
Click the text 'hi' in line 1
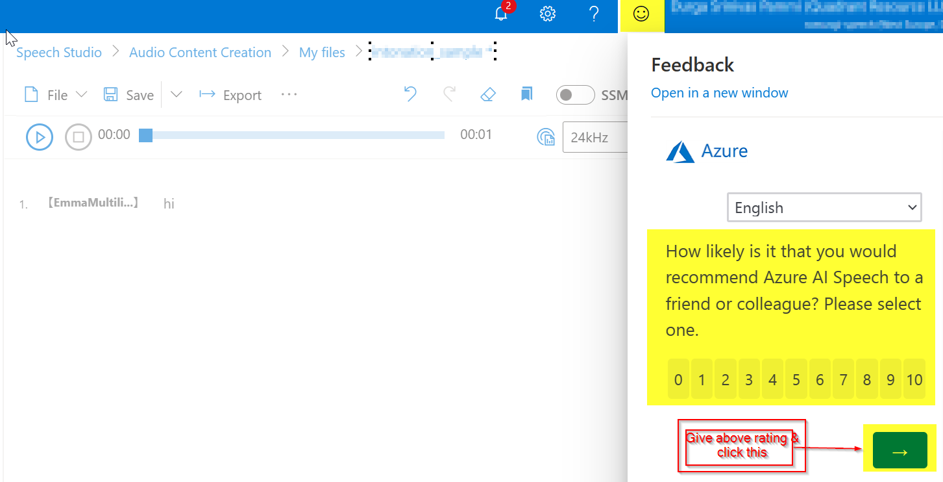pyautogui.click(x=169, y=204)
